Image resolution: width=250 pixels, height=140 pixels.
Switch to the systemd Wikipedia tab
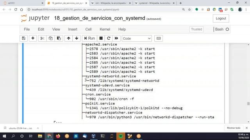[x=154, y=3]
